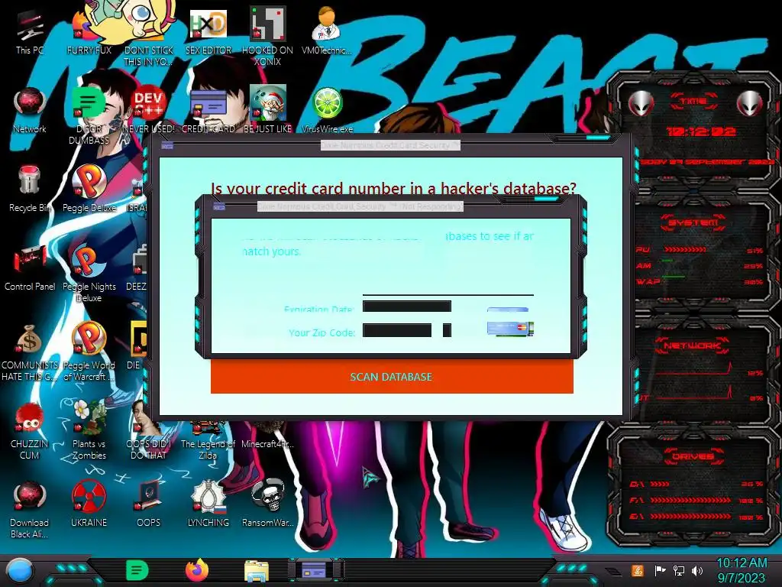Open the Peggle Nights Deluxe icon
This screenshot has width=782, height=587.
(89, 272)
